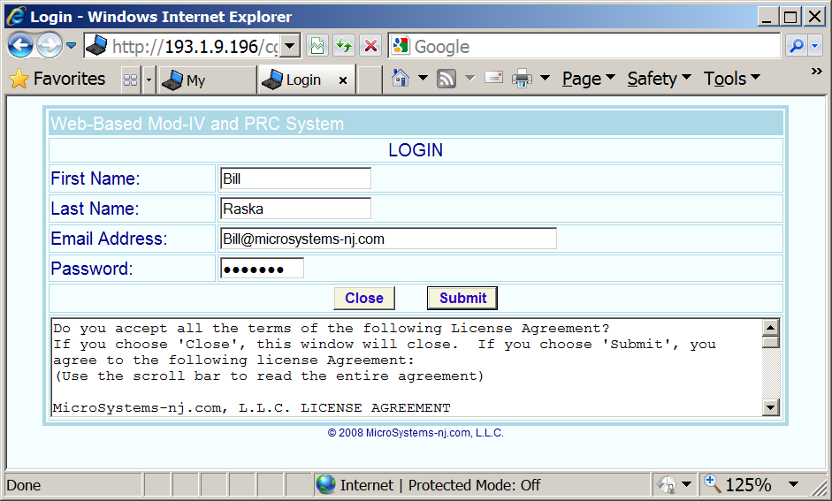832x501 pixels.
Task: Open the Page menu
Action: pos(588,79)
